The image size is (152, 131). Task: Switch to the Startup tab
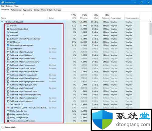pyautogui.click(x=36, y=10)
